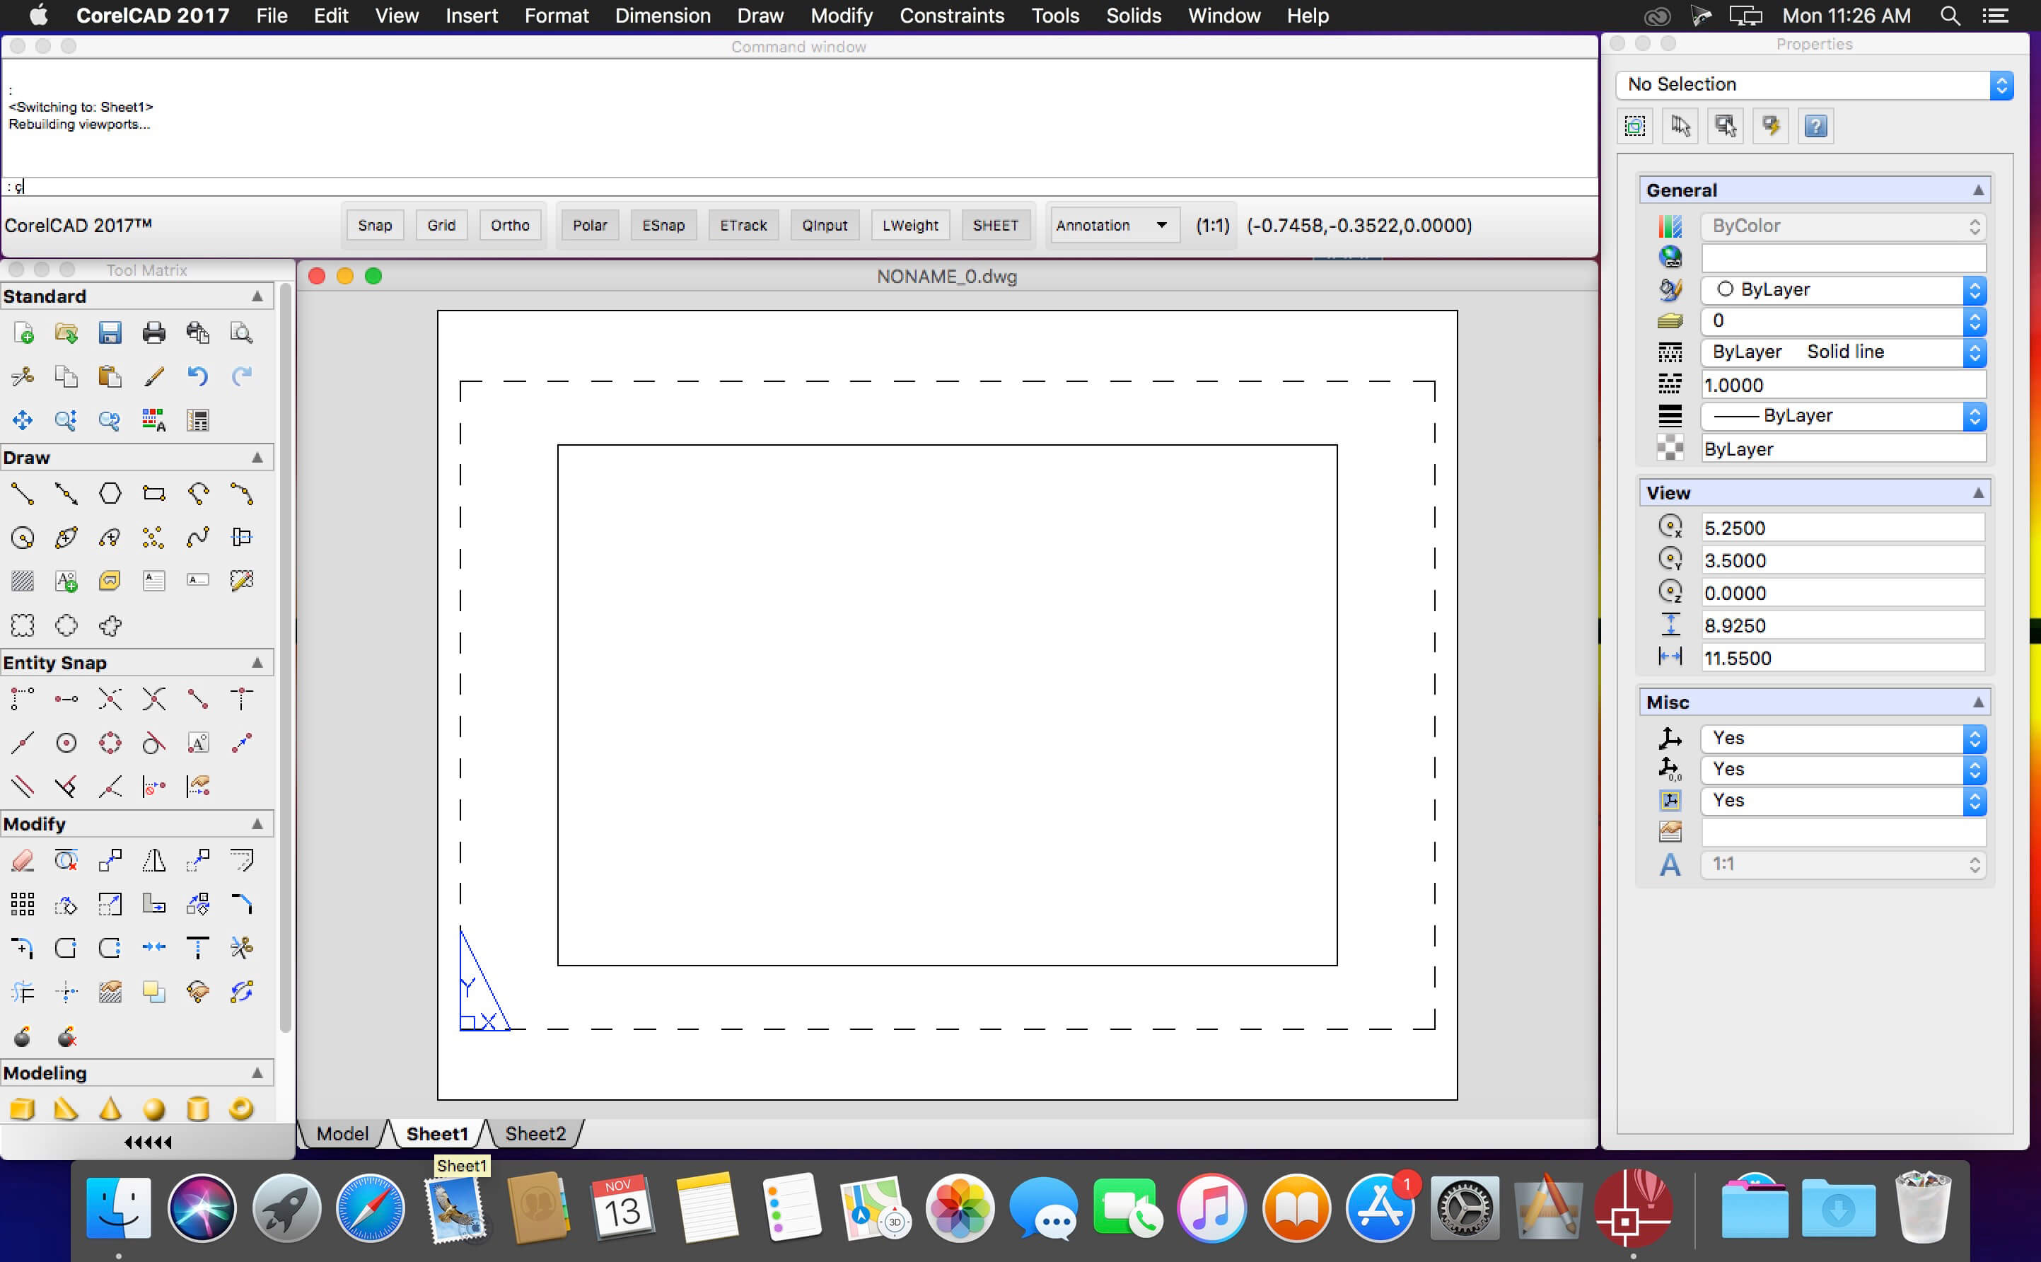Click the Pan (four arrows) icon
This screenshot has height=1262, width=2041.
pos(23,419)
